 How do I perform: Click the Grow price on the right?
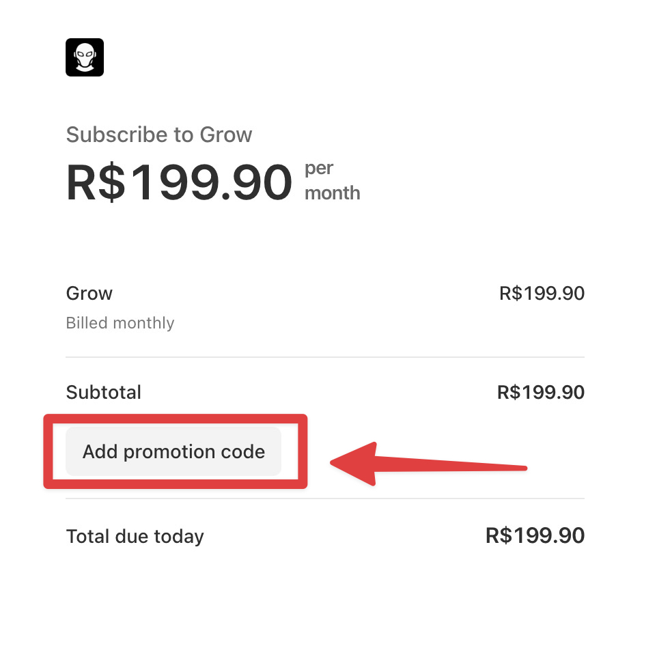[x=540, y=293]
